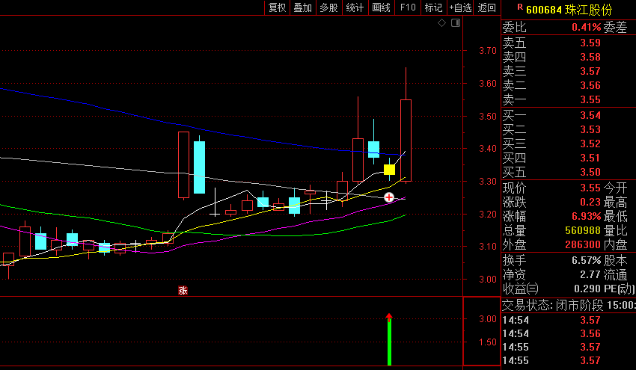Click first 14:54 trade row at 3.57
This screenshot has height=370, width=636.
click(568, 320)
